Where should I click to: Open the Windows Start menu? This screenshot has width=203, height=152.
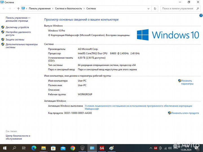(x=5, y=148)
